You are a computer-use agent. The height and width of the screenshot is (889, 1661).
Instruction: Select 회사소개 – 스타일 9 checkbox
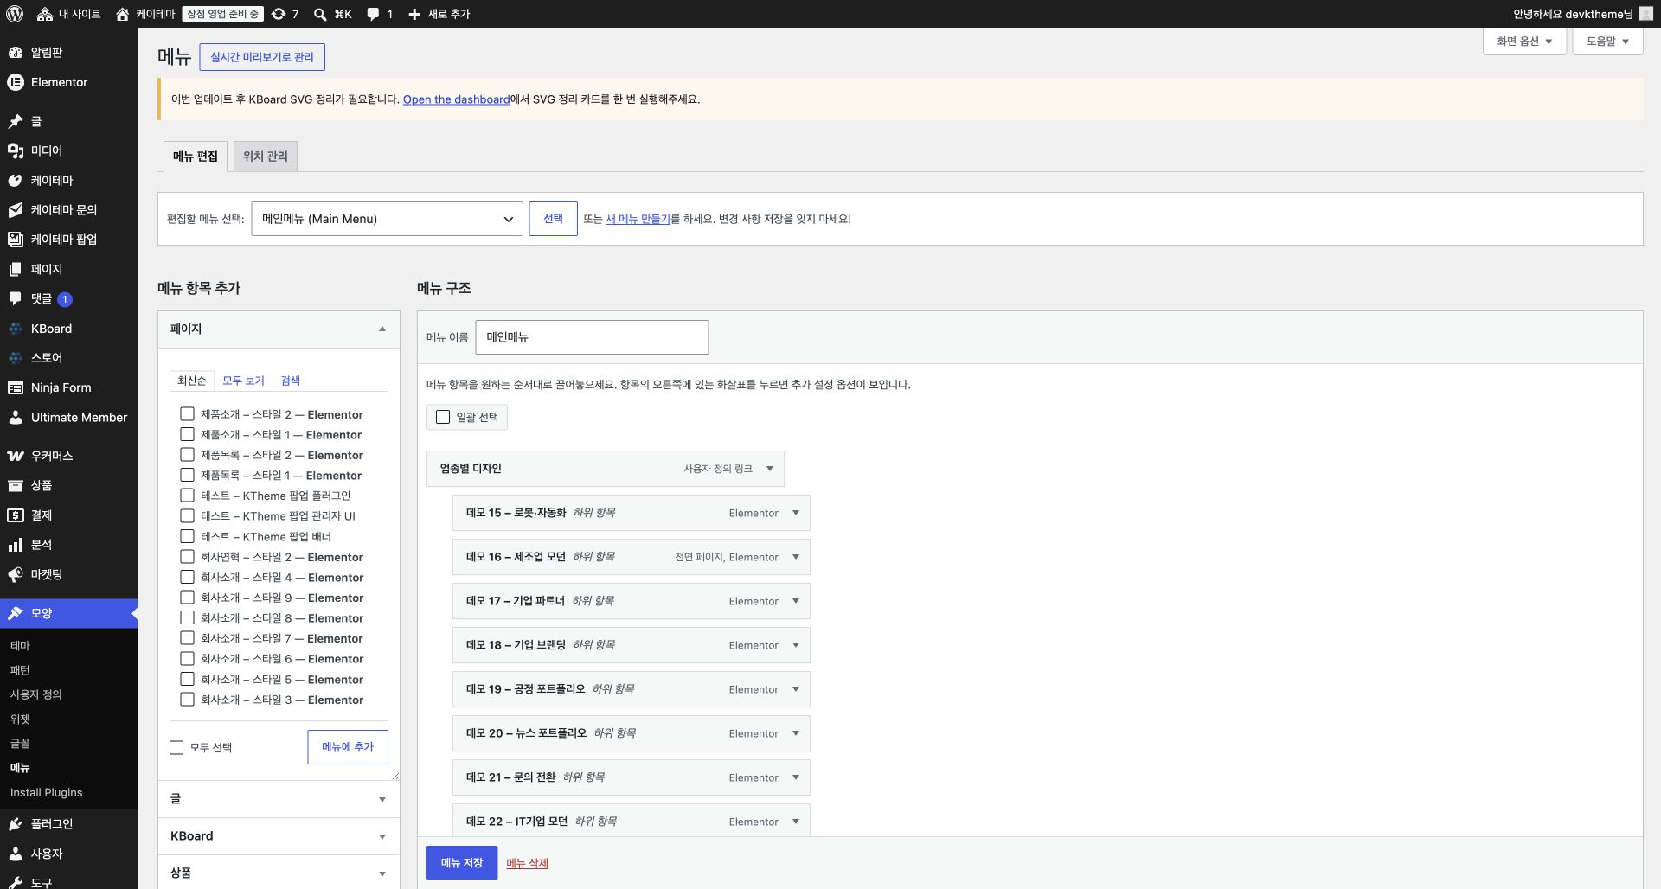click(x=187, y=598)
